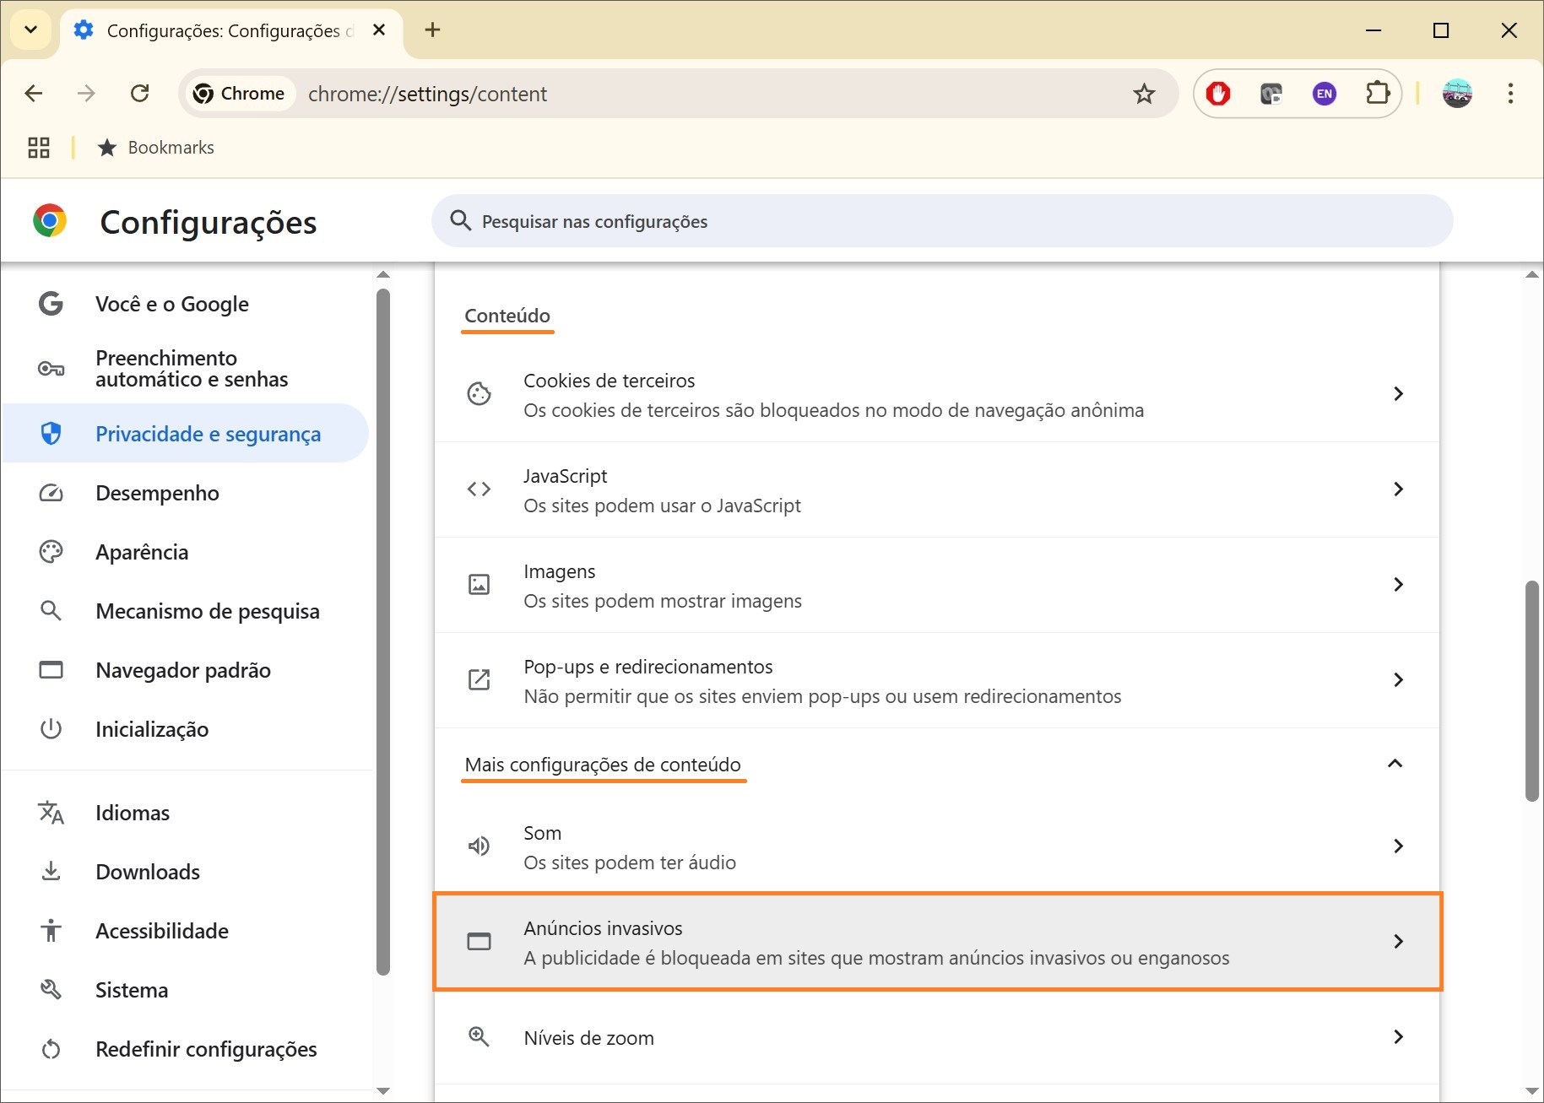Viewport: 1544px width, 1103px height.
Task: Open the Chrome three-dot menu
Action: (1510, 94)
